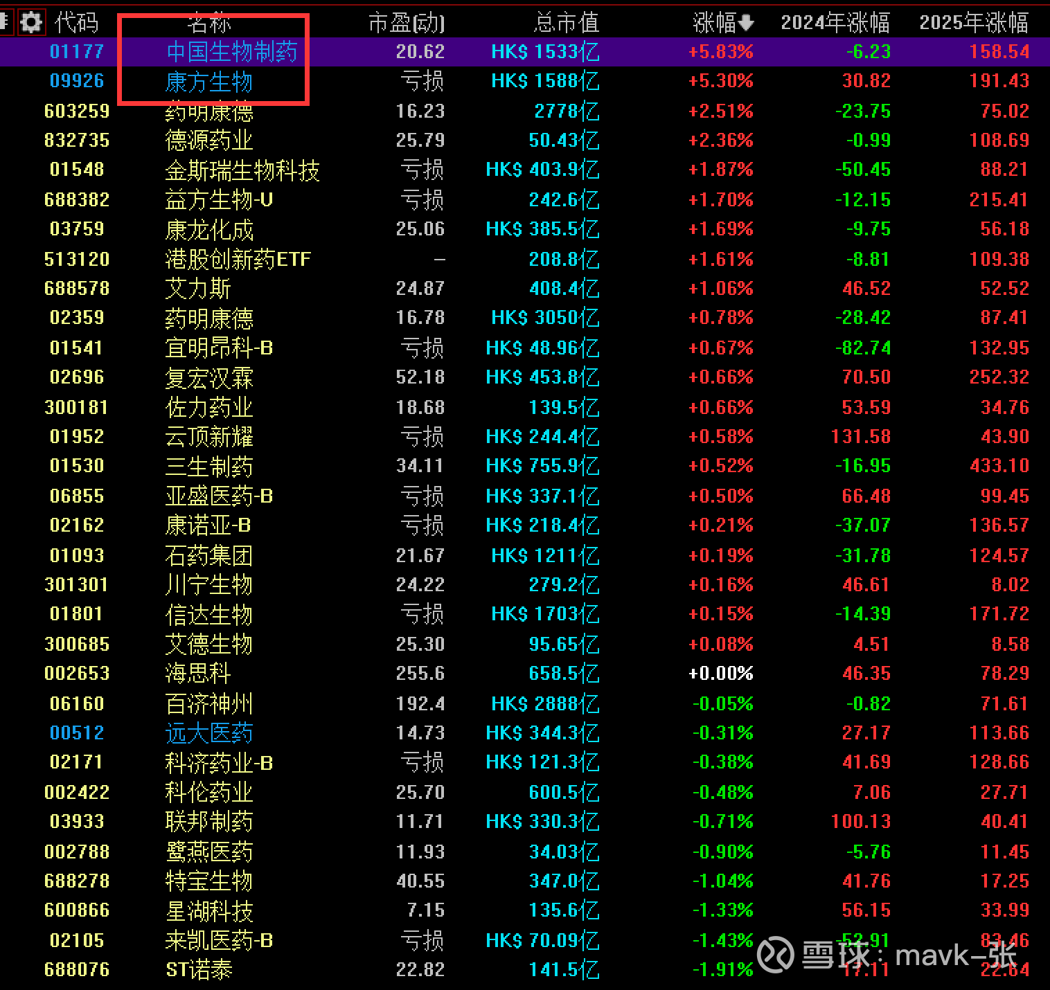1050x990 pixels.
Task: Click the 艾力斯 stock name
Action: [x=198, y=289]
